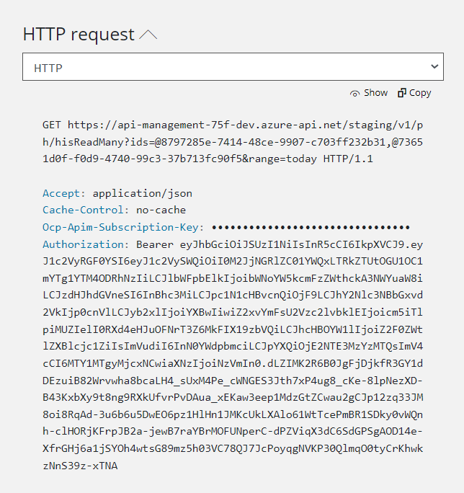Image resolution: width=464 pixels, height=493 pixels.
Task: Click the masked subscription key dots
Action: 311,227
